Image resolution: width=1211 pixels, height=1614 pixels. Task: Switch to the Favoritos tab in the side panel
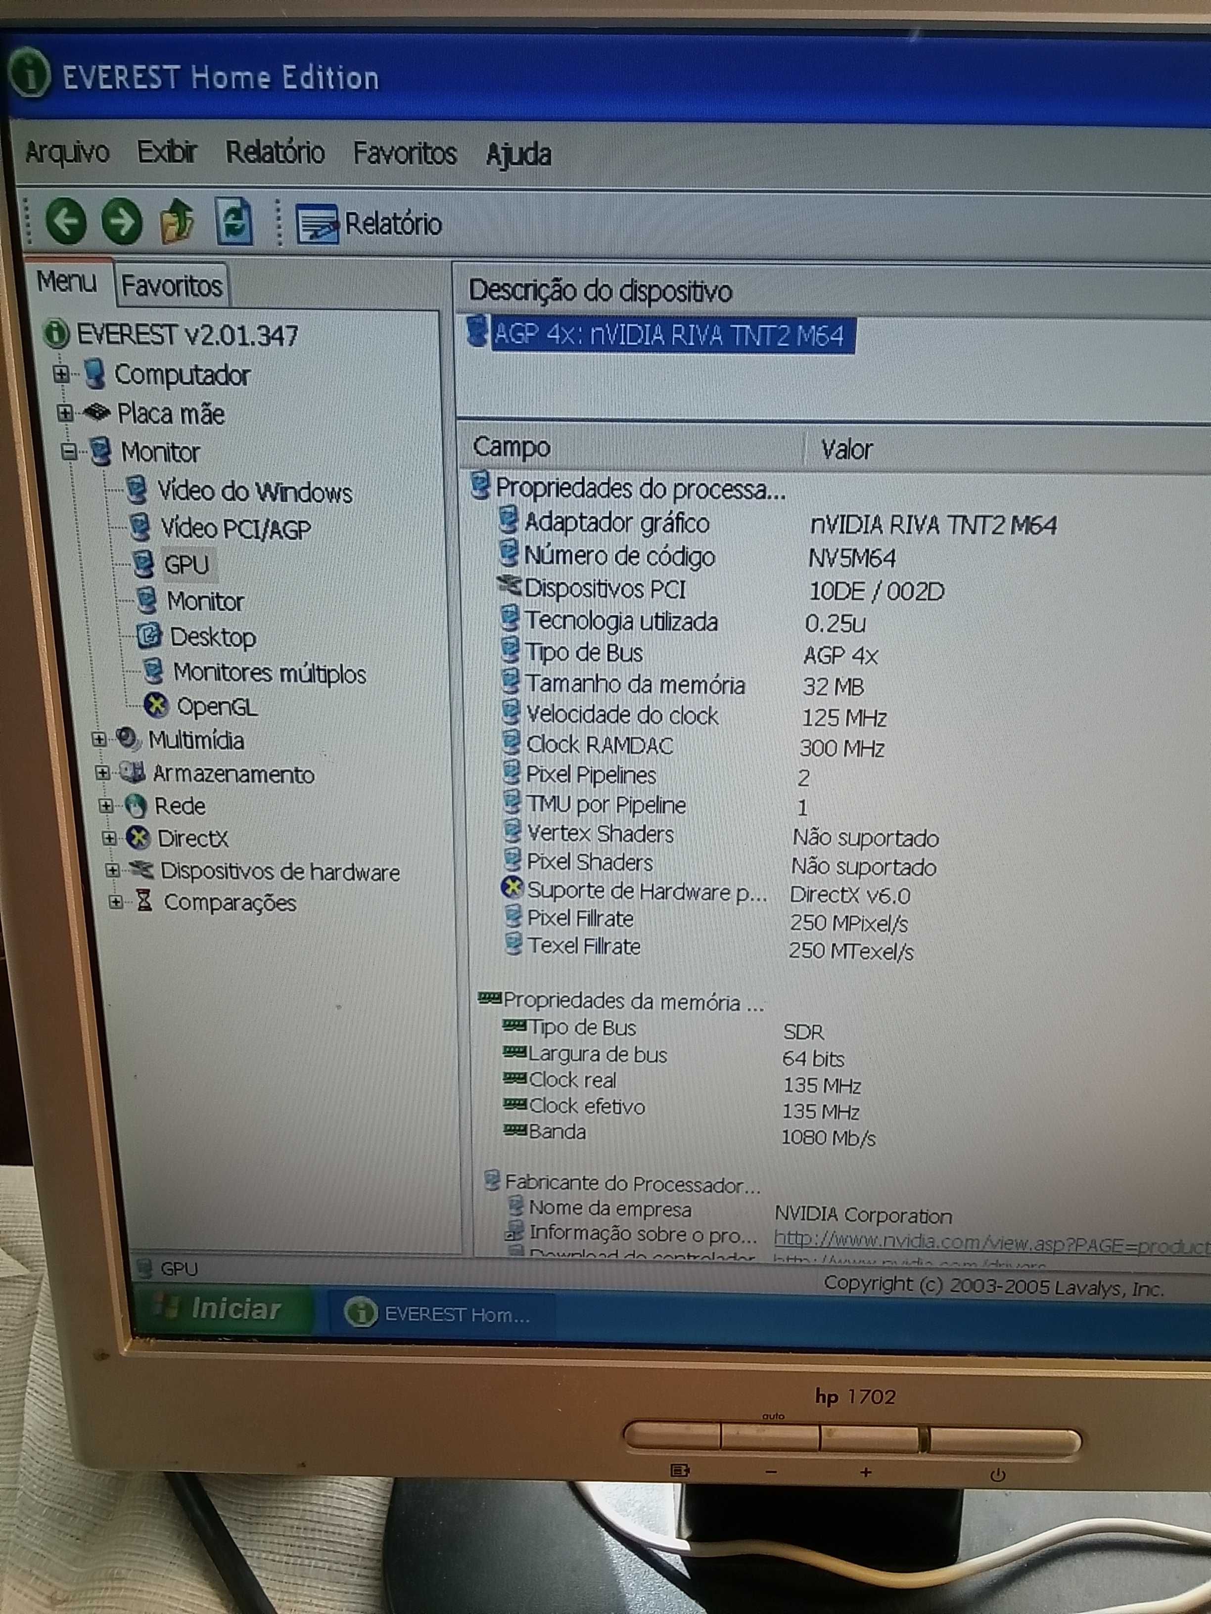(x=172, y=285)
